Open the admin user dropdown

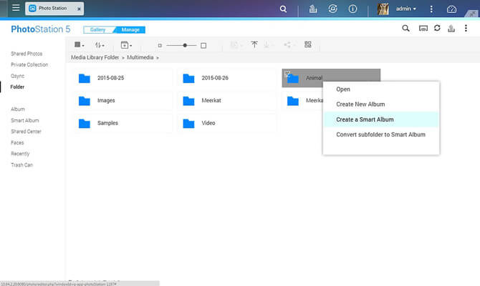(406, 9)
